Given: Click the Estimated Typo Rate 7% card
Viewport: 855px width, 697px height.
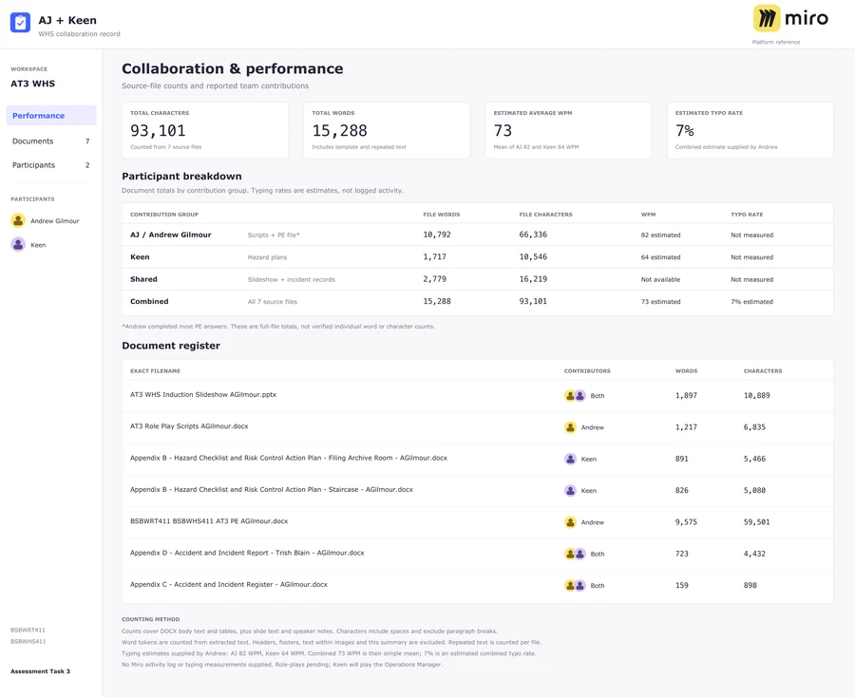Looking at the screenshot, I should point(750,130).
